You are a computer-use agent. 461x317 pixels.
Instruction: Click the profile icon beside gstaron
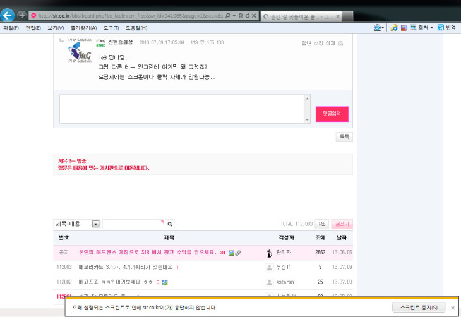[x=269, y=282]
